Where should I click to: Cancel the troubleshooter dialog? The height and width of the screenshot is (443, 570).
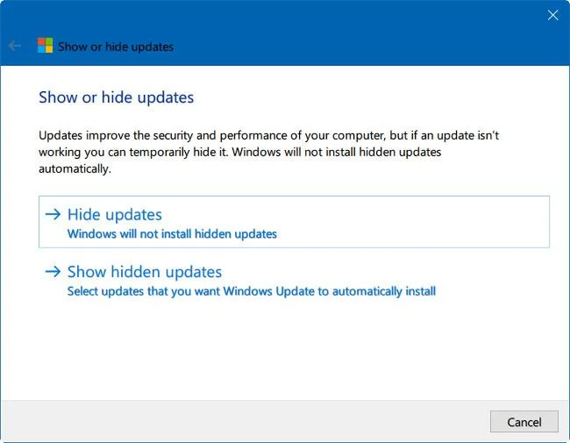(x=524, y=422)
